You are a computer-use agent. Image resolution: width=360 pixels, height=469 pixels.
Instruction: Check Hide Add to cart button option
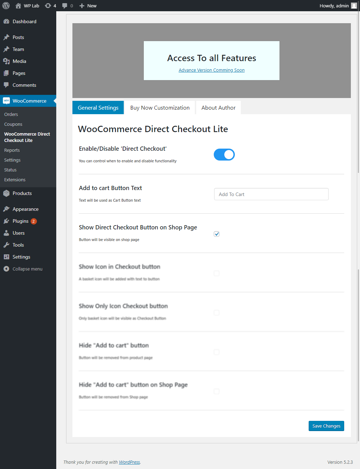(x=217, y=352)
